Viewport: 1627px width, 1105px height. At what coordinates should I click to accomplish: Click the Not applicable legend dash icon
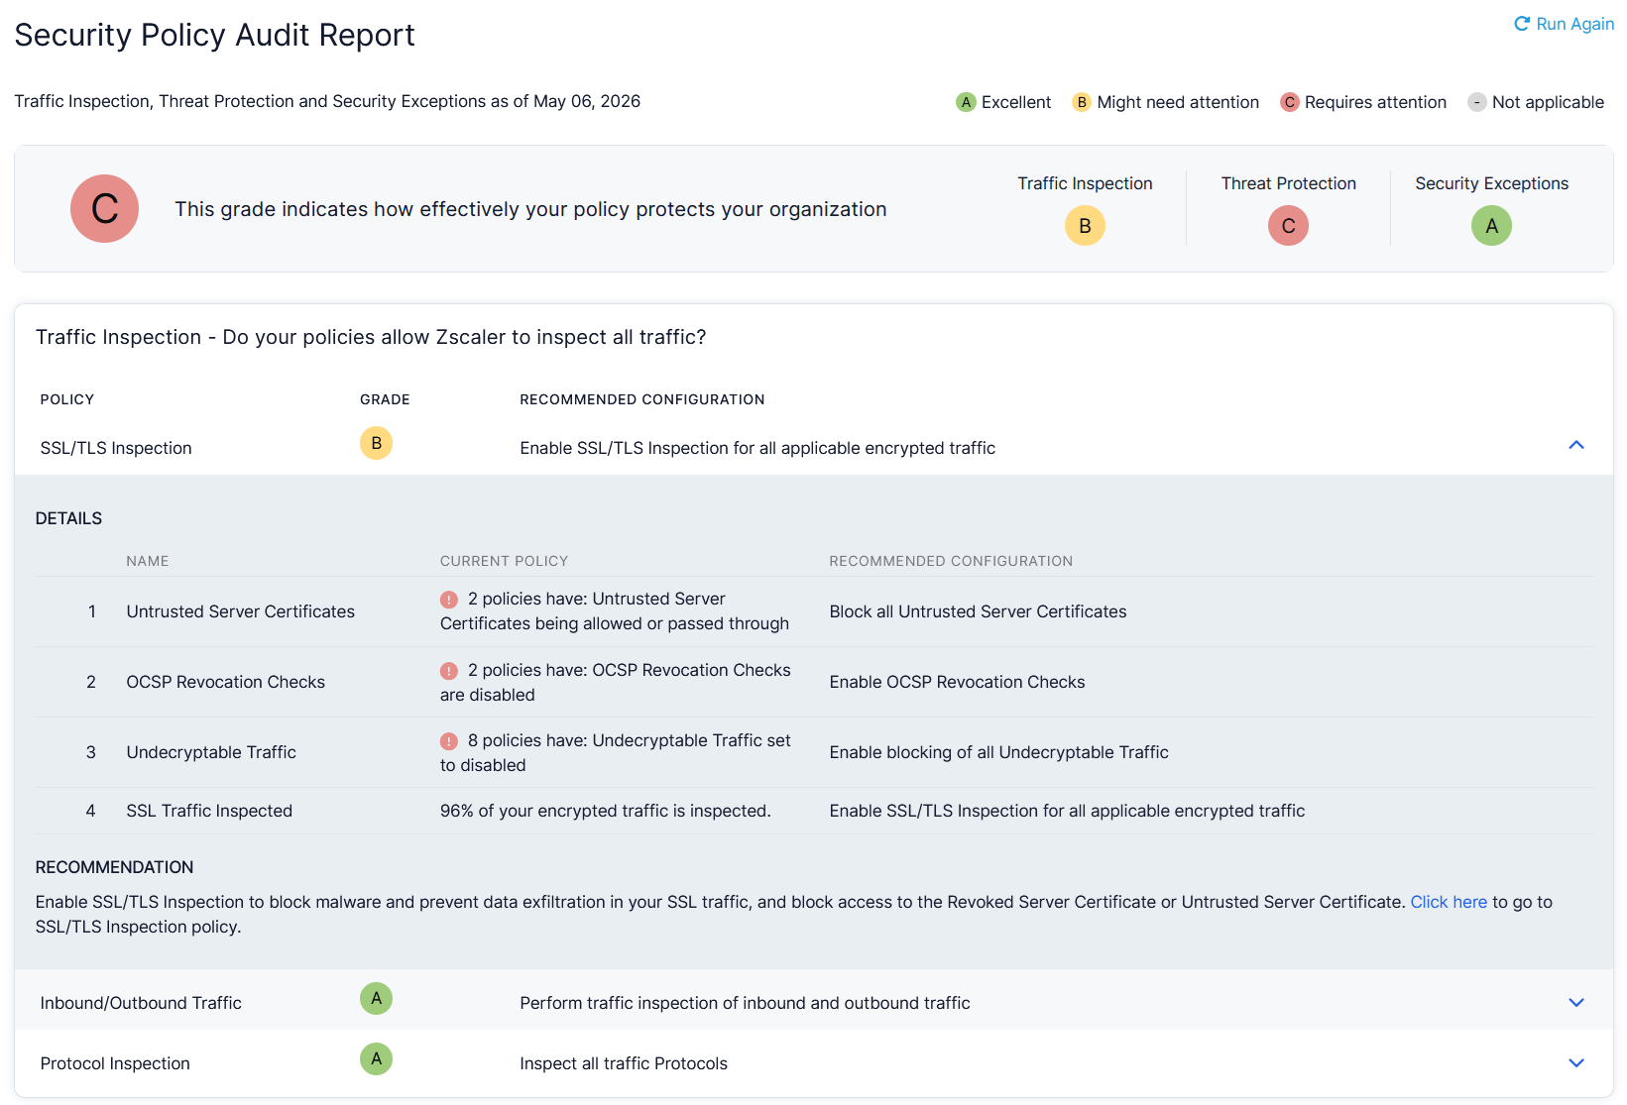[x=1477, y=102]
